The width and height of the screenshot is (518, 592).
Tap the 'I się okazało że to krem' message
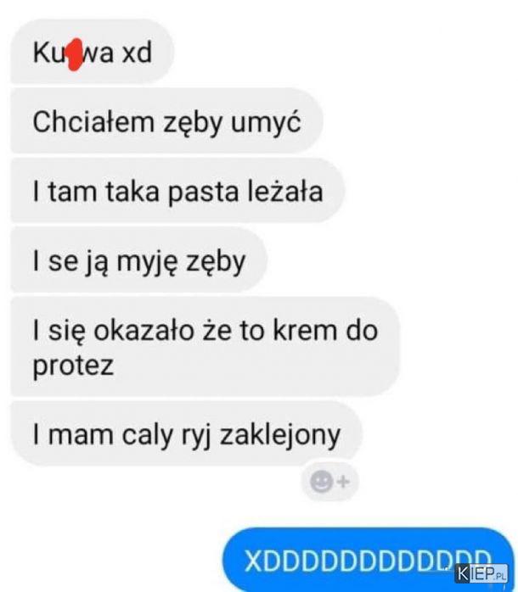205,347
